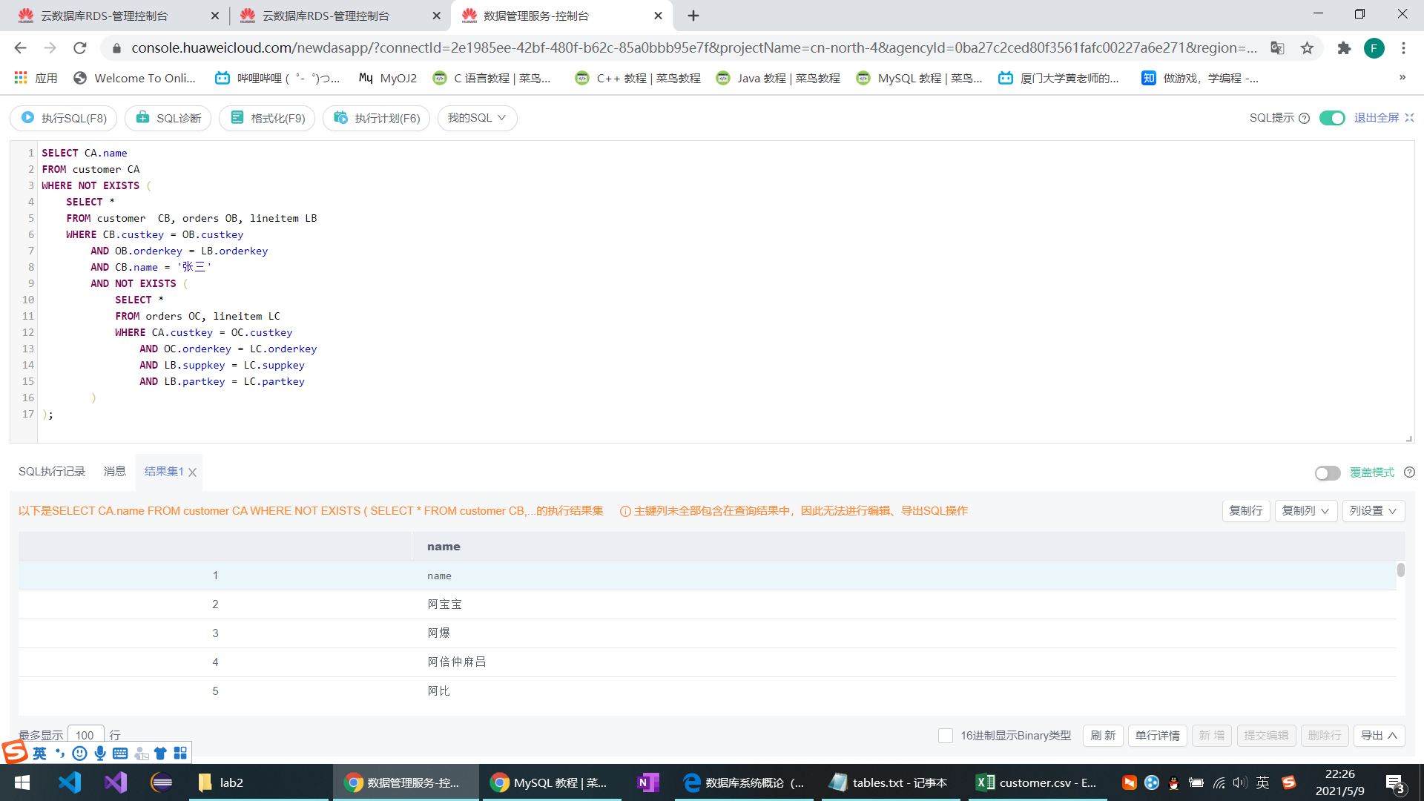Expand the 我的SQL dropdown
Viewport: 1424px width, 801px height.
477,118
